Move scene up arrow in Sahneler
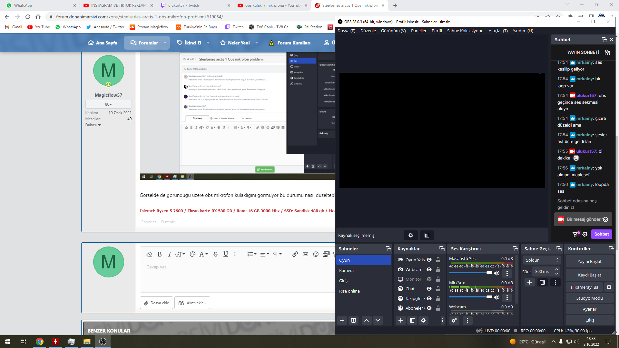This screenshot has width=619, height=348. [x=367, y=320]
